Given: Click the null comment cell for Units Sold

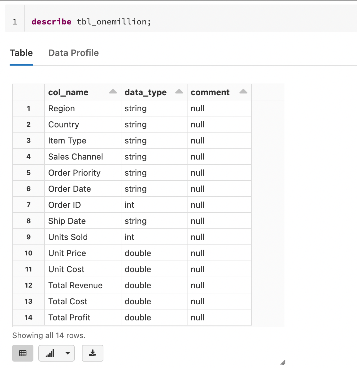Looking at the screenshot, I should [197, 237].
